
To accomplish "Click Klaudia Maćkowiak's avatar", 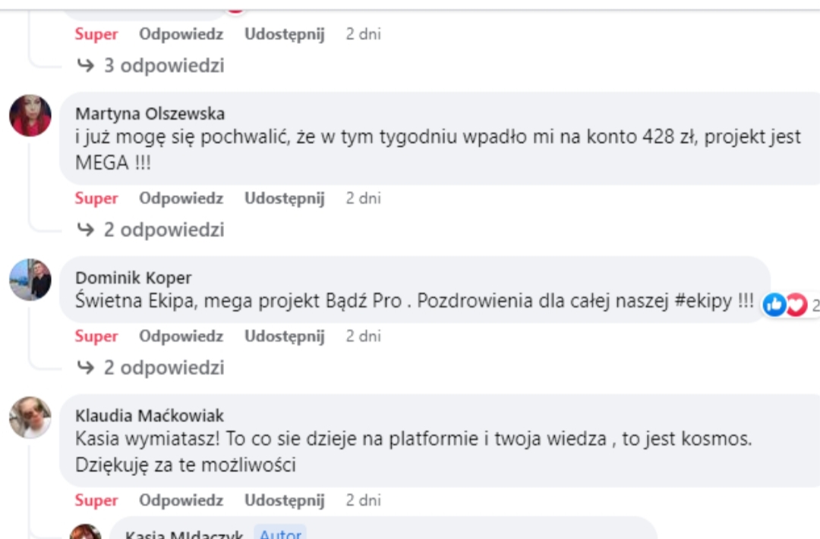I will point(30,417).
